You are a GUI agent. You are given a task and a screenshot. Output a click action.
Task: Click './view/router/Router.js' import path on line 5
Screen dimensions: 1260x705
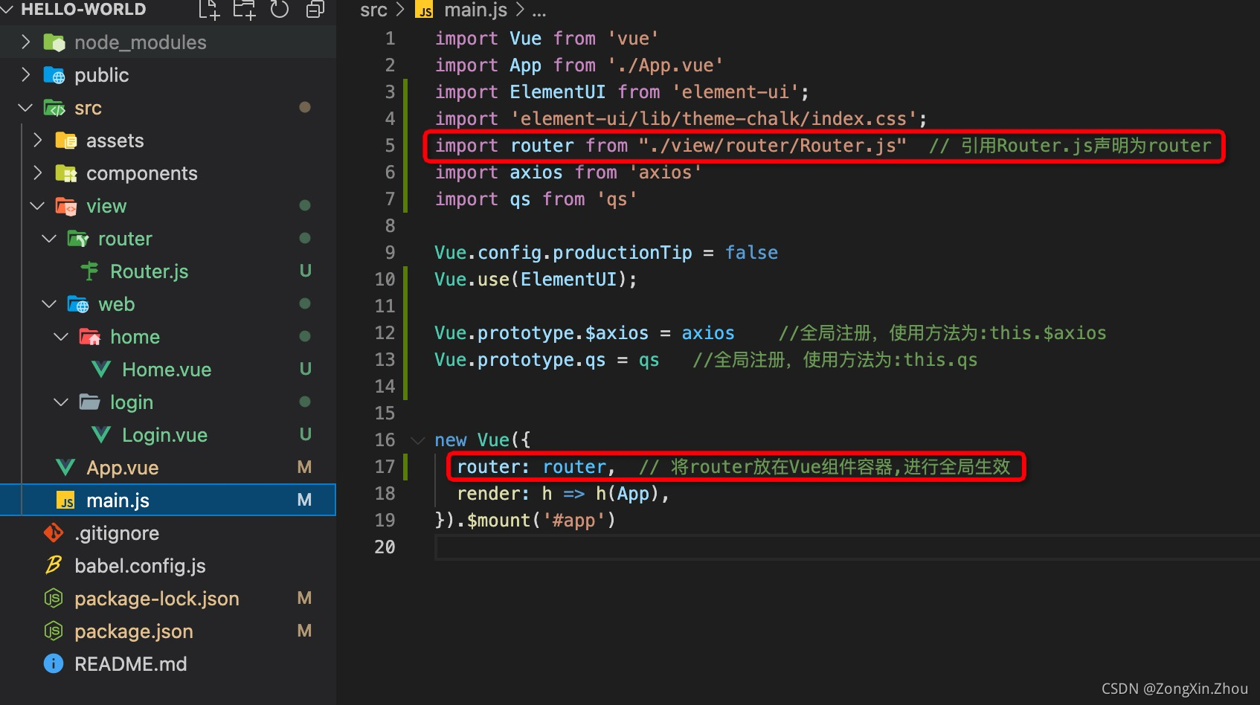pyautogui.click(x=773, y=146)
